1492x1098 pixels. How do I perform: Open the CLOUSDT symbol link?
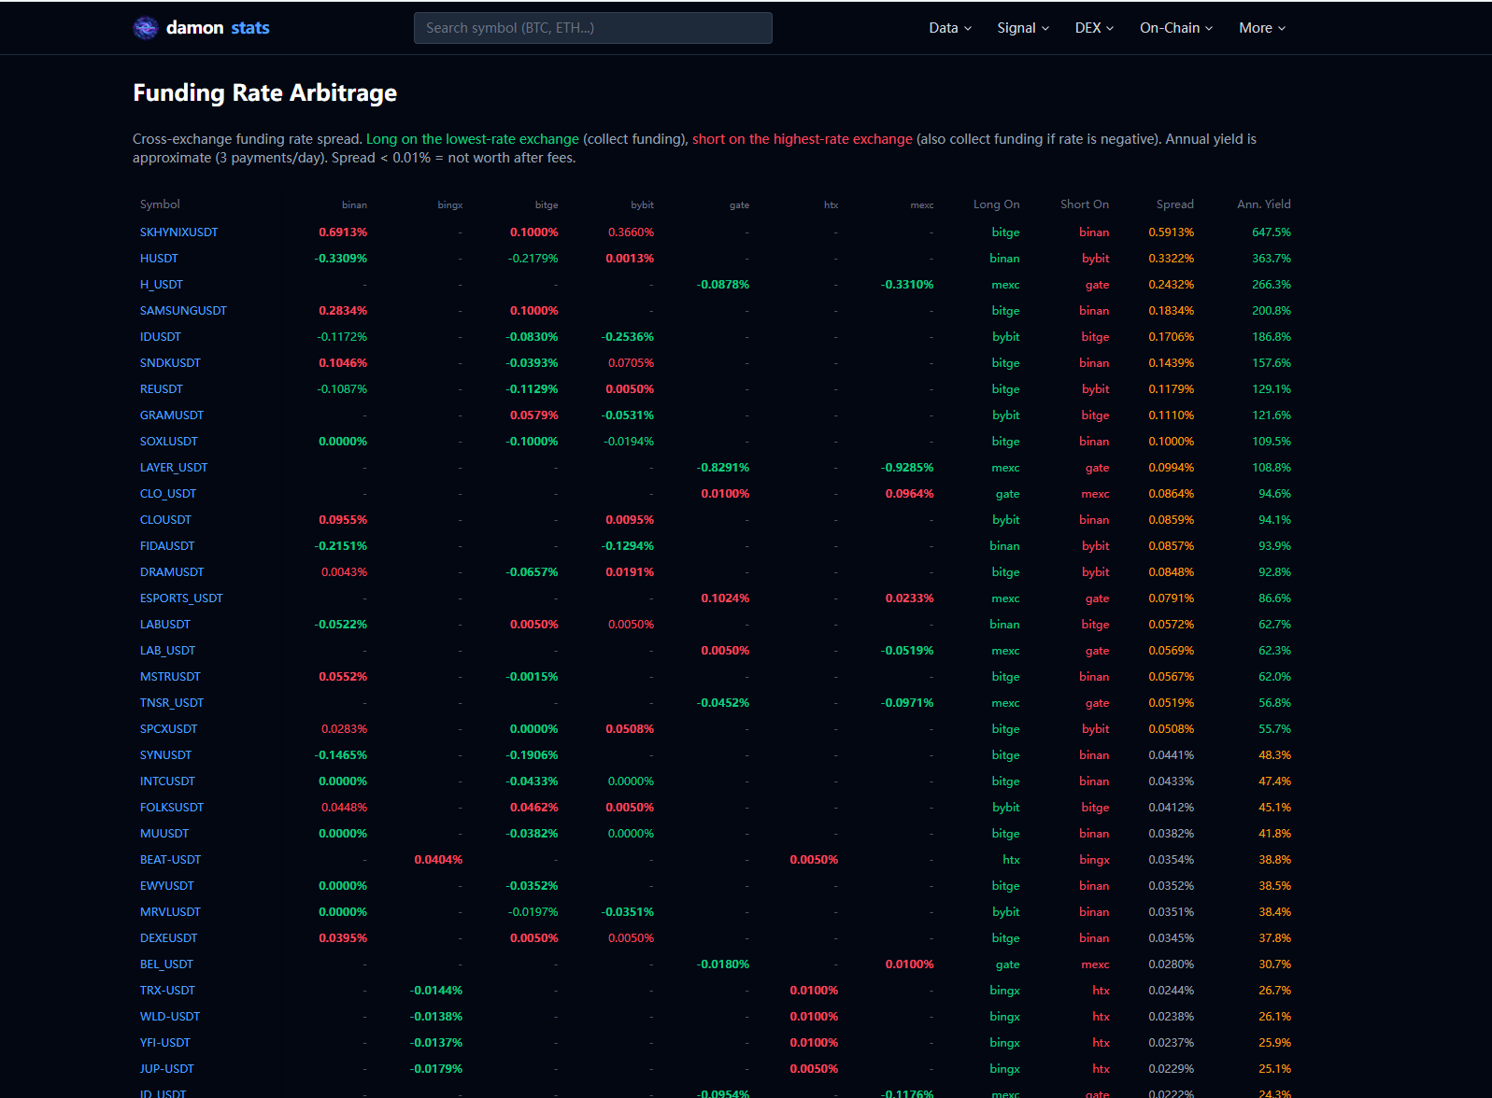[x=165, y=520]
